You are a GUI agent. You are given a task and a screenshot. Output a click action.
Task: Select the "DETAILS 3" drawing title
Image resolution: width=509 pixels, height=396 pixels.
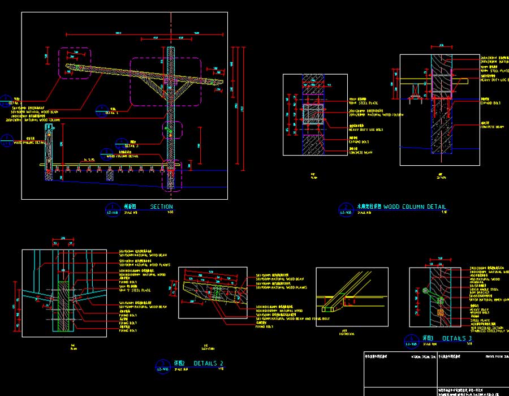coord(457,338)
